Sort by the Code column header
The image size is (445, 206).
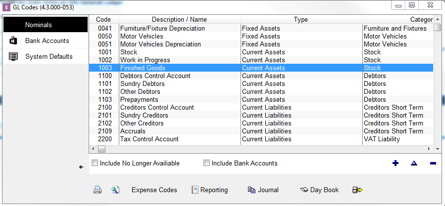[103, 19]
